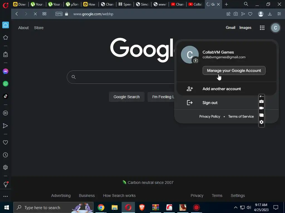Go back with the back arrow
The height and width of the screenshot is (213, 285).
pos(17,14)
